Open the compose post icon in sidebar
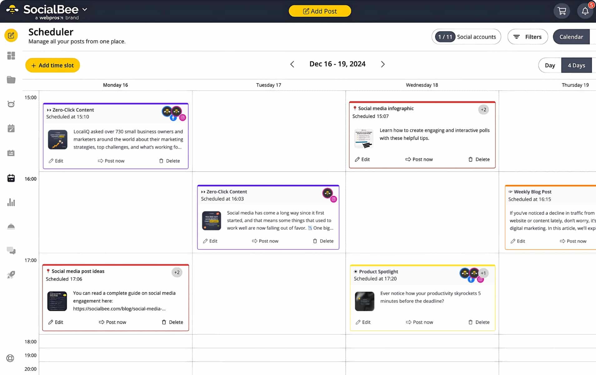 (11, 35)
